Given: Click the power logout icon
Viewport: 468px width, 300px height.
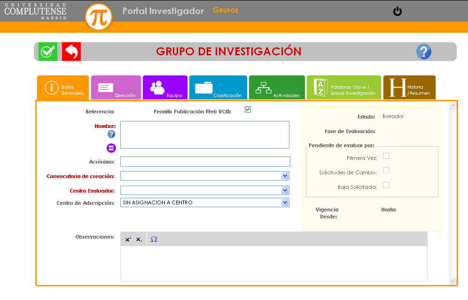Looking at the screenshot, I should pyautogui.click(x=398, y=11).
